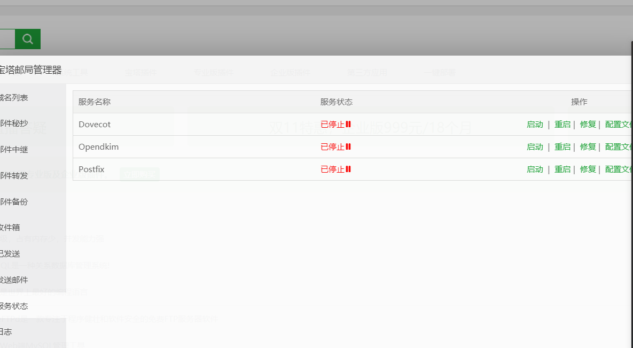Click Postfix 已停止 status text

tap(333, 169)
